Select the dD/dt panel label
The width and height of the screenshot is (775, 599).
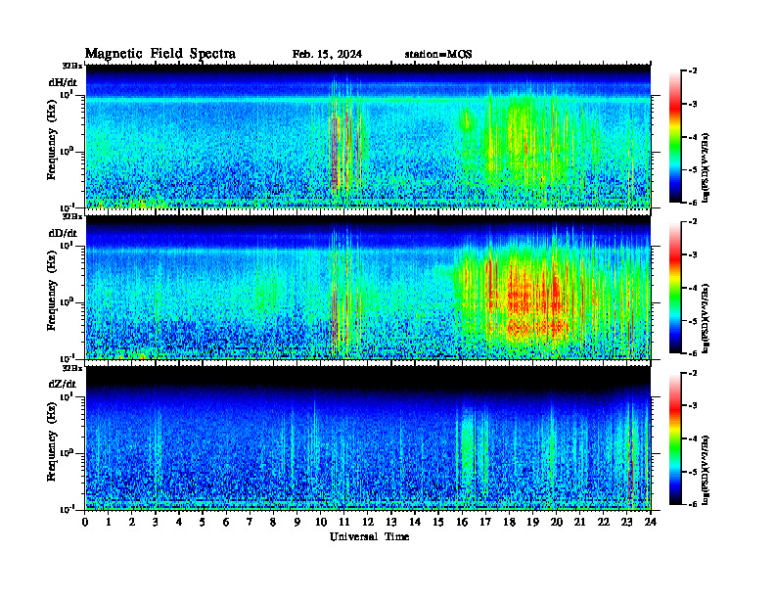point(63,233)
